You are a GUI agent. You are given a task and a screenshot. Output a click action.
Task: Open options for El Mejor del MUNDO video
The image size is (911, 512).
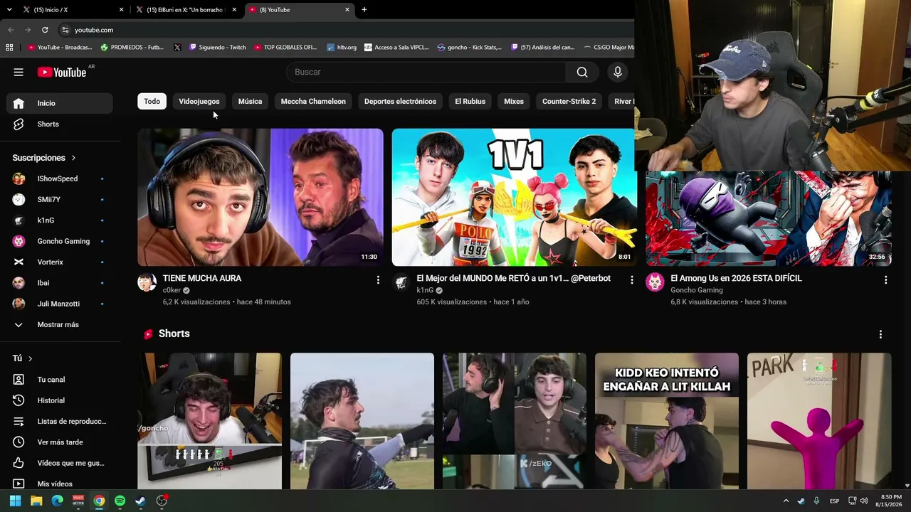coord(631,280)
